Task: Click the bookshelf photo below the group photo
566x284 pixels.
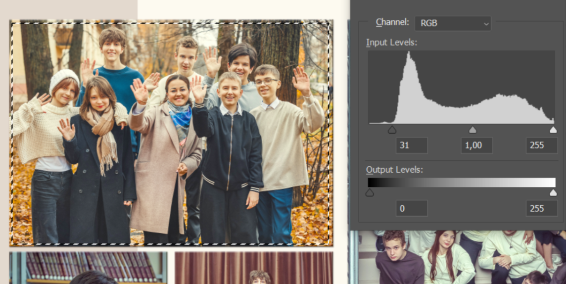Action: coord(89,268)
